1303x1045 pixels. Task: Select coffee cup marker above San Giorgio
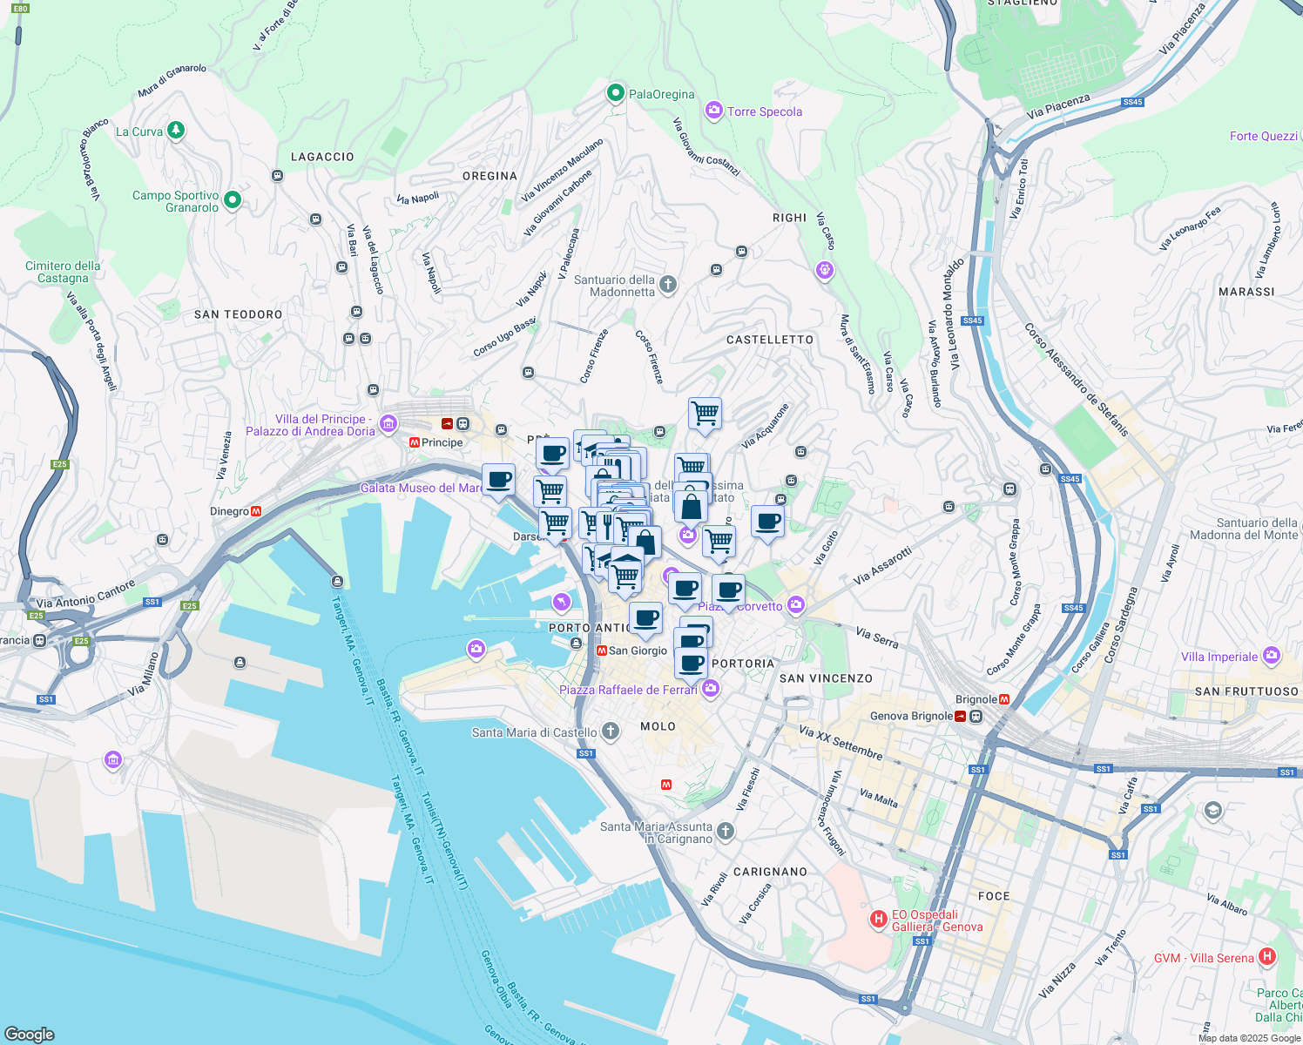pyautogui.click(x=646, y=619)
